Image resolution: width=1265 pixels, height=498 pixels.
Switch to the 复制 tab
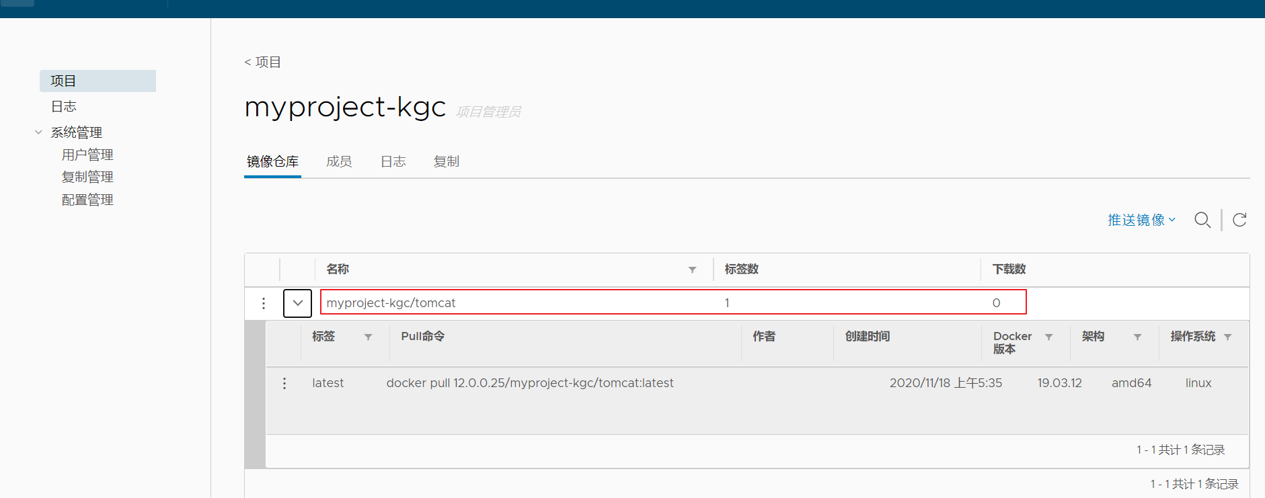point(447,161)
